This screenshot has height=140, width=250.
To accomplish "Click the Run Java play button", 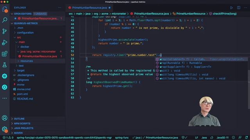I will pyautogui.click(x=231, y=8).
